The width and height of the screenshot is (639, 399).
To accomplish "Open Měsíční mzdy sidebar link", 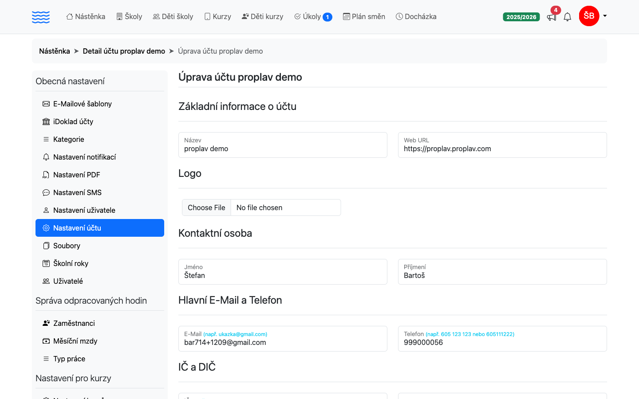I will tap(100, 341).
